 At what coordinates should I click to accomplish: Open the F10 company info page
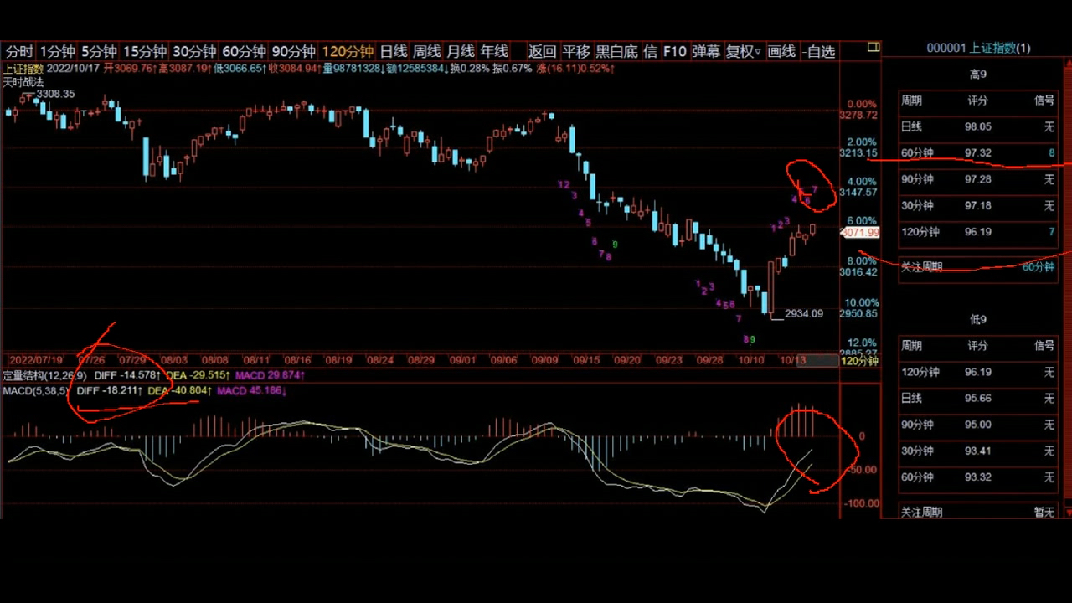(x=675, y=51)
